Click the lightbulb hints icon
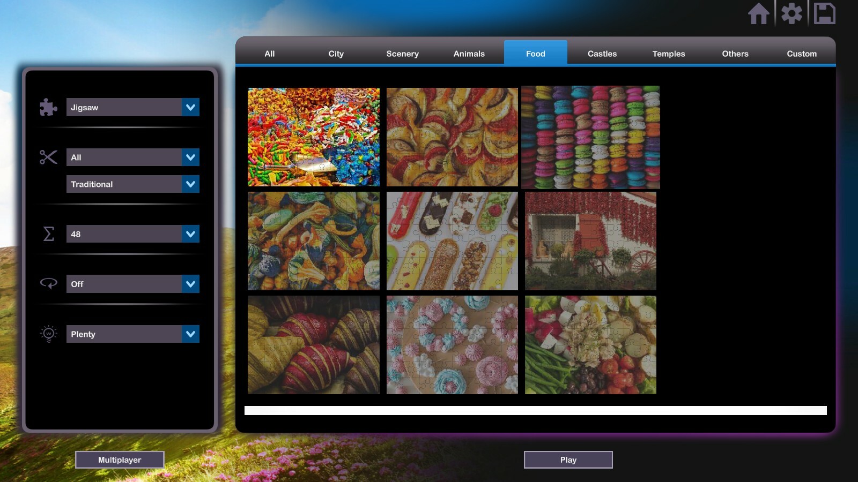This screenshot has height=482, width=858. pyautogui.click(x=48, y=334)
